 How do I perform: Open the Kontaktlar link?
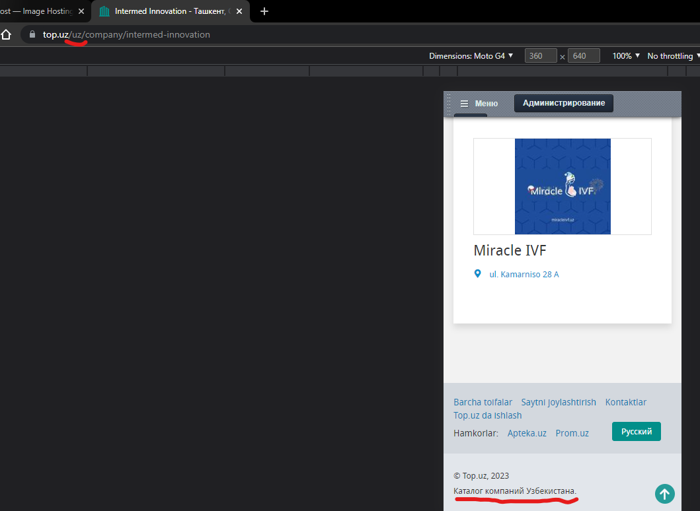click(625, 402)
